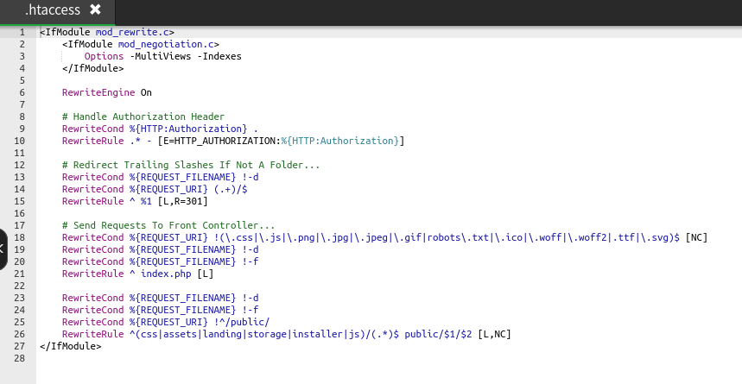
Task: Click line number 18 in gutter
Action: [x=19, y=237]
